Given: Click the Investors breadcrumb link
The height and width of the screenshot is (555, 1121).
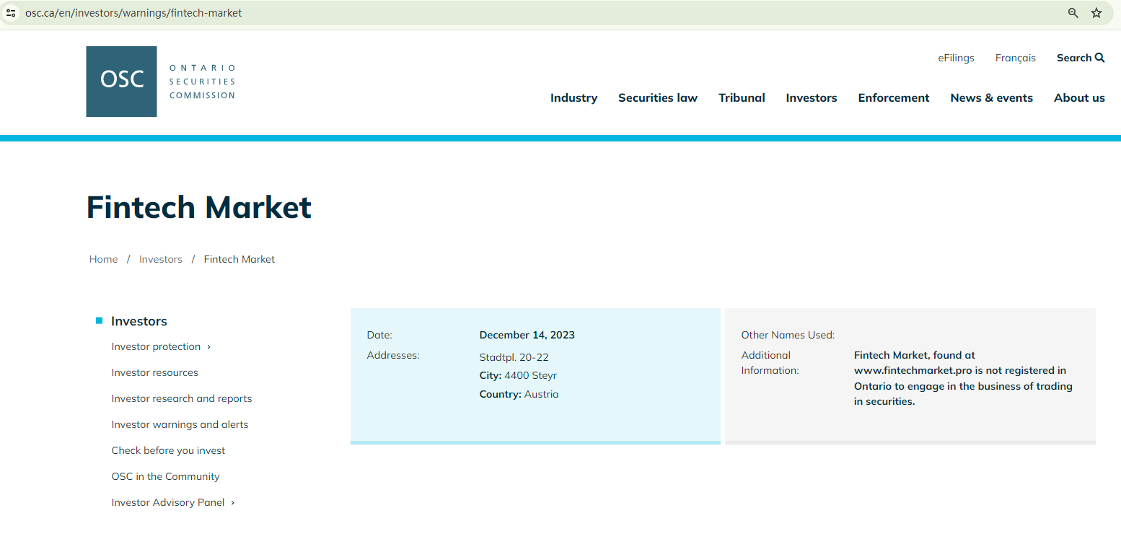Looking at the screenshot, I should pos(161,259).
